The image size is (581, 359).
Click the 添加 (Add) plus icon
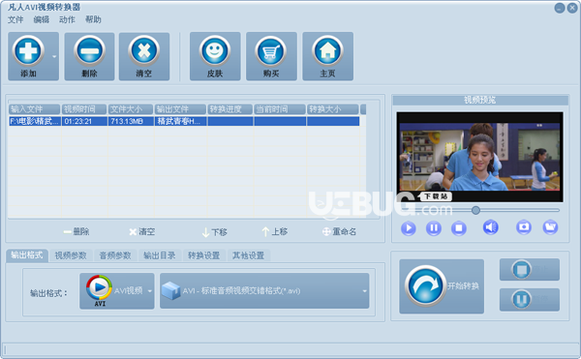(x=28, y=50)
